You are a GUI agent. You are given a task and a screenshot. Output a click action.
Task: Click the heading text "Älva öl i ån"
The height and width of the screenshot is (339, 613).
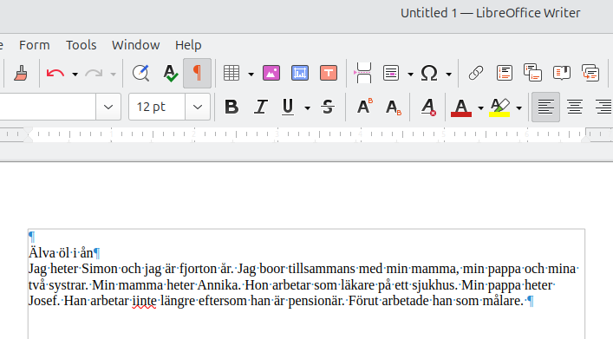(61, 252)
